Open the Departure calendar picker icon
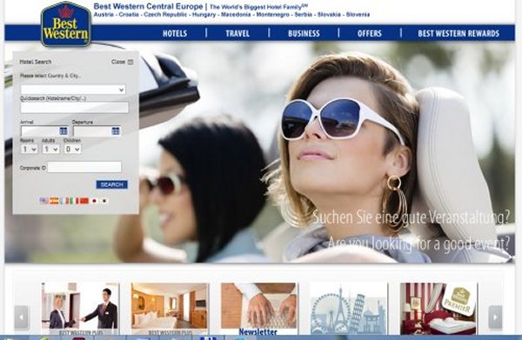The height and width of the screenshot is (340, 522). click(x=116, y=130)
